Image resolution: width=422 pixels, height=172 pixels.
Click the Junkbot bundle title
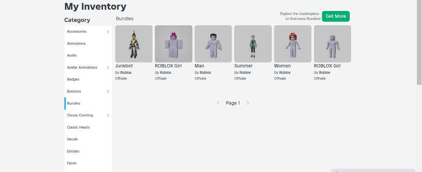(124, 66)
